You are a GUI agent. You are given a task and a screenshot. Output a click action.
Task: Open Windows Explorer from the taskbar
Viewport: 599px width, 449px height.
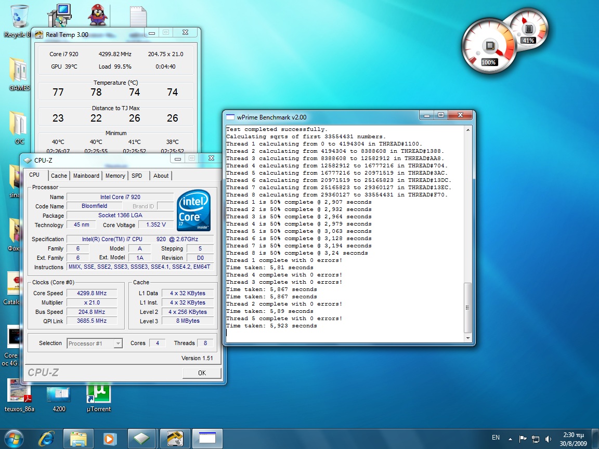tap(78, 439)
